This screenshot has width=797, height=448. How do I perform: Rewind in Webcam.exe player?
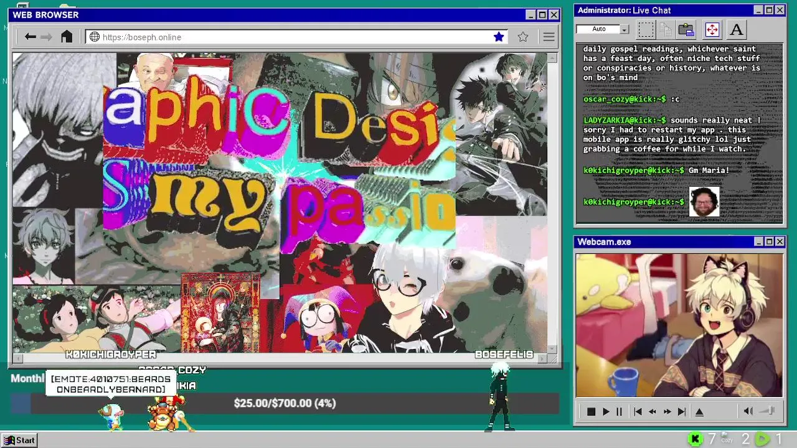pyautogui.click(x=652, y=411)
